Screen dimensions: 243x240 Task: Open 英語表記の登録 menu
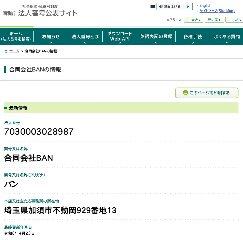(x=156, y=36)
